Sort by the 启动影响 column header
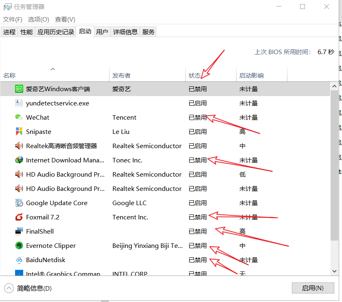The image size is (342, 302). click(x=262, y=75)
